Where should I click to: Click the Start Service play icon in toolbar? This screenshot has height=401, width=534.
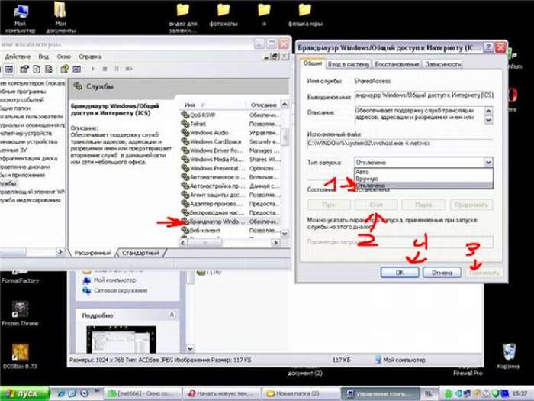(x=92, y=69)
